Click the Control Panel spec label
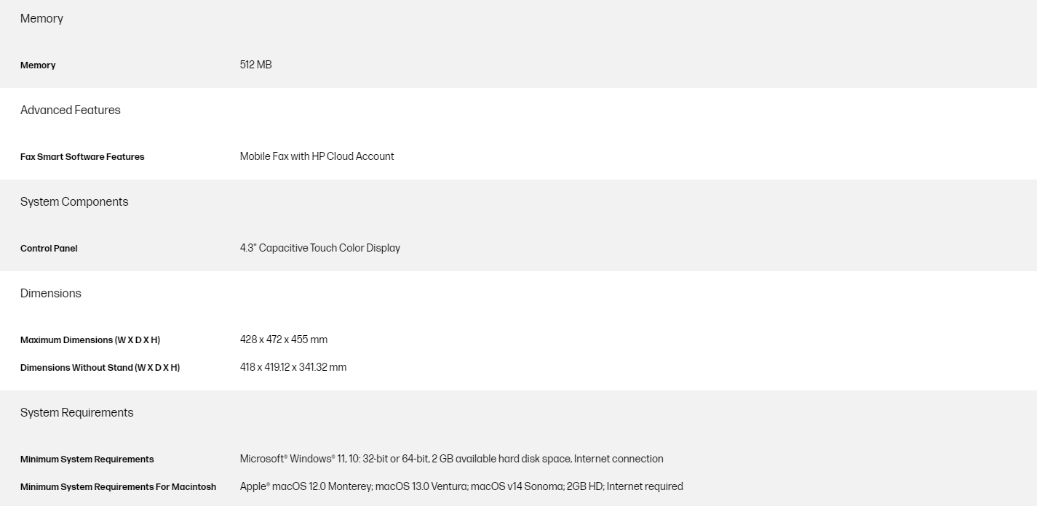The height and width of the screenshot is (506, 1037). pos(49,249)
